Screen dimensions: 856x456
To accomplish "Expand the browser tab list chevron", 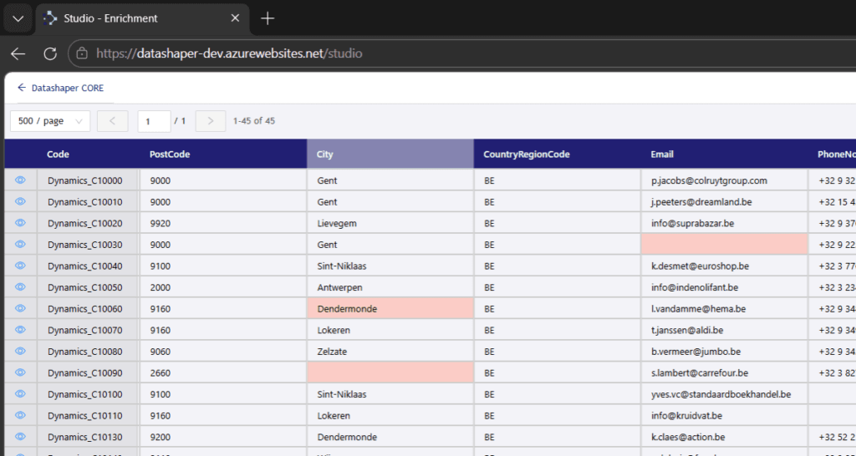I will pyautogui.click(x=18, y=18).
